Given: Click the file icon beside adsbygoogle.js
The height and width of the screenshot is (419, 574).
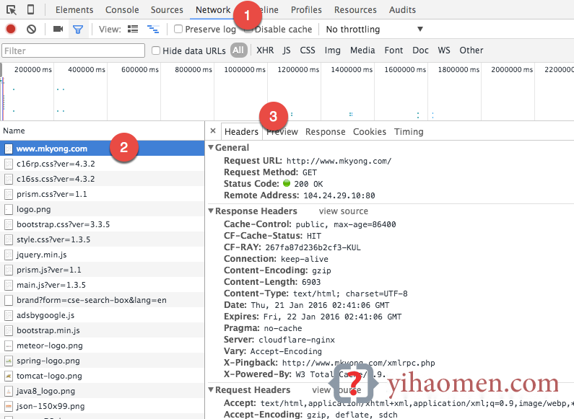Looking at the screenshot, I should [9, 315].
